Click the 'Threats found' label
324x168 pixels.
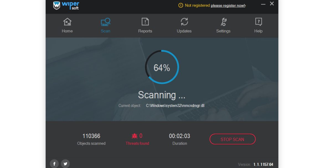tap(137, 143)
